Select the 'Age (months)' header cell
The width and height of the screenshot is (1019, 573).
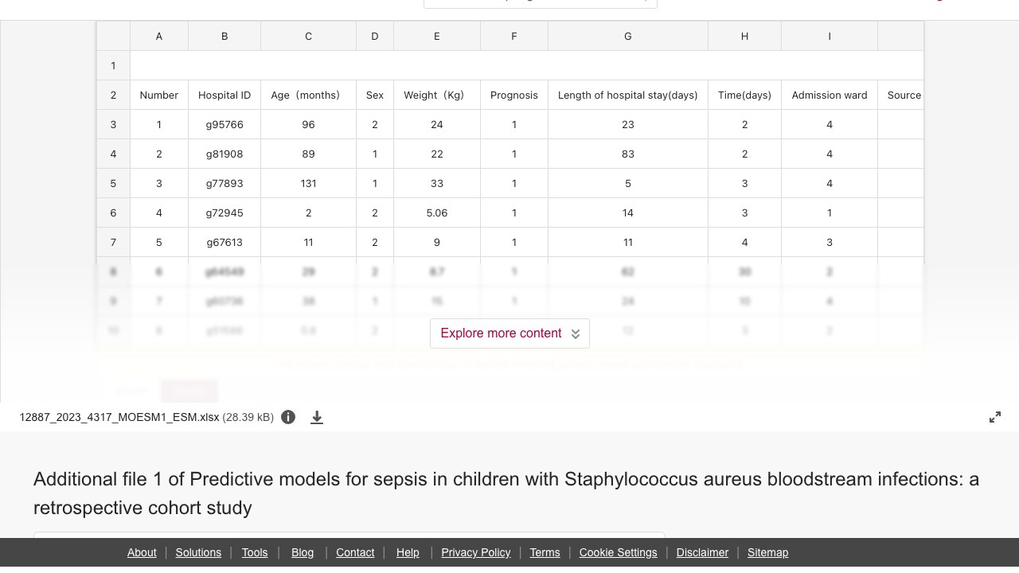coord(308,95)
